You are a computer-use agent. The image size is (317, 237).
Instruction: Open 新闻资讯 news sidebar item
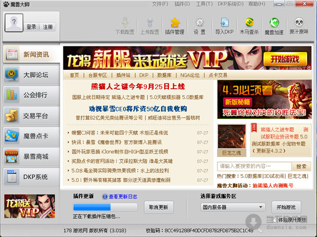[x=31, y=54]
